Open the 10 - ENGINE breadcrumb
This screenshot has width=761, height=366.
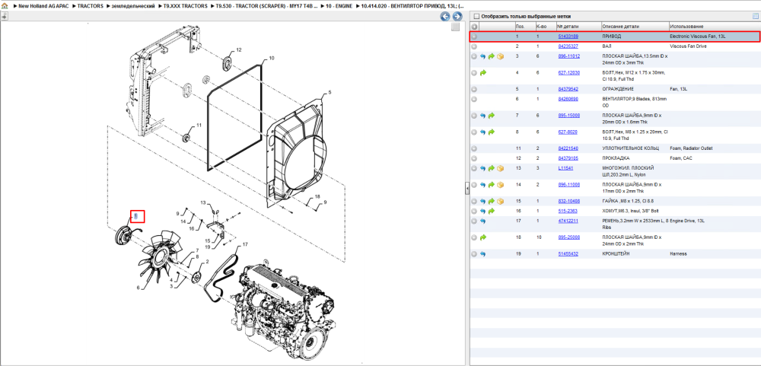pos(338,6)
